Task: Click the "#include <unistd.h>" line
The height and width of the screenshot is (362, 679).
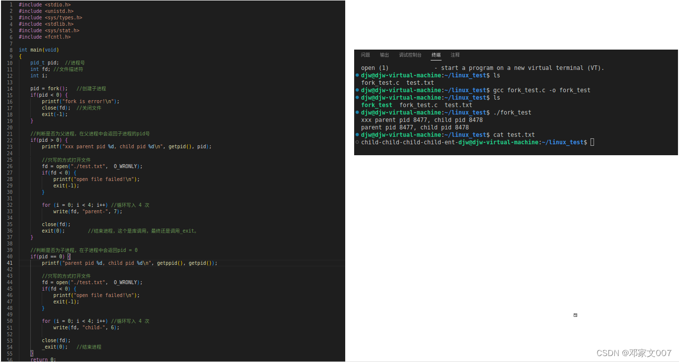Action: point(46,11)
